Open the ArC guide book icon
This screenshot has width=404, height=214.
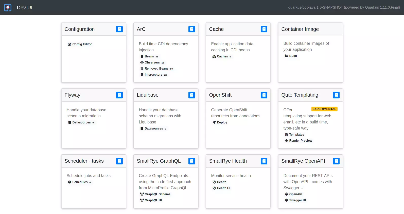tap(191, 29)
